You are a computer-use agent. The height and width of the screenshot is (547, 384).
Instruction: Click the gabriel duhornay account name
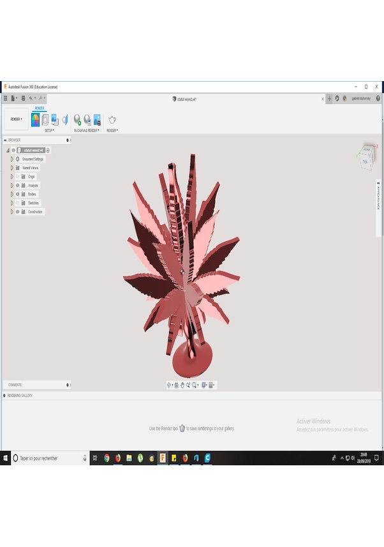(x=360, y=99)
